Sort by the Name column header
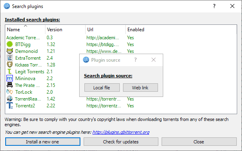242x151 pixels. [x=25, y=30]
